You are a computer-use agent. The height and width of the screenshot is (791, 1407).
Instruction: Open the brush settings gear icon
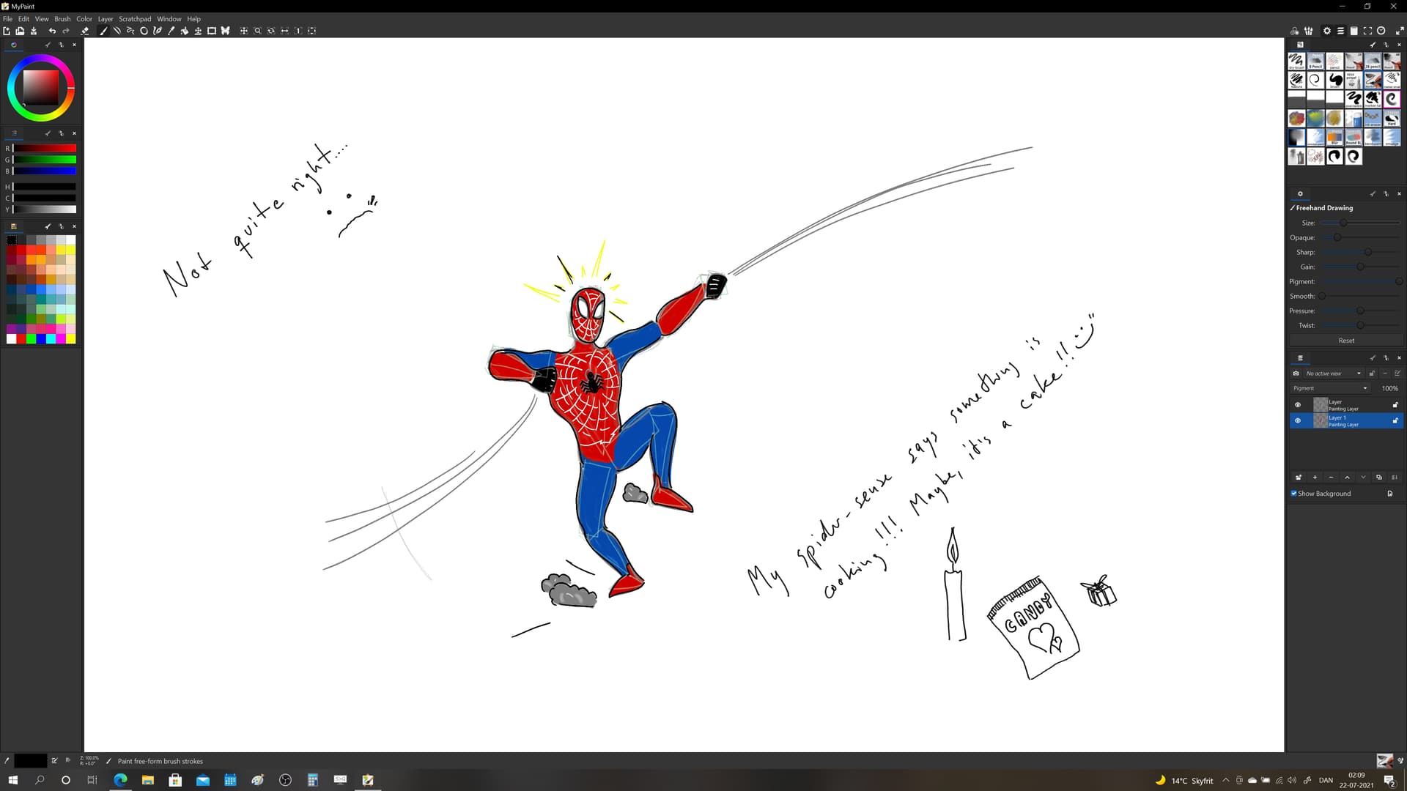1326,31
